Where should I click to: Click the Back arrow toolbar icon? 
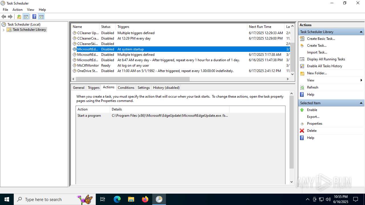click(4, 17)
